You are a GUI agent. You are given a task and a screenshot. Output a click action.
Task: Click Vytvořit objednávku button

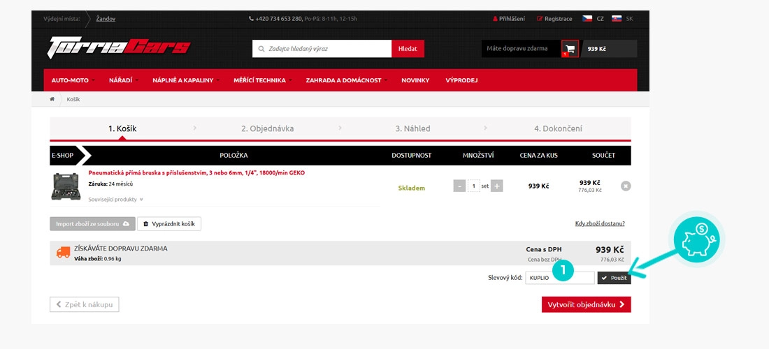click(586, 304)
